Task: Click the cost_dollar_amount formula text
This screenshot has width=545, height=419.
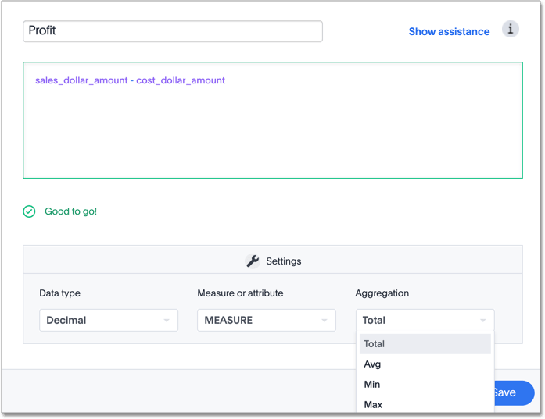Action: click(x=181, y=80)
